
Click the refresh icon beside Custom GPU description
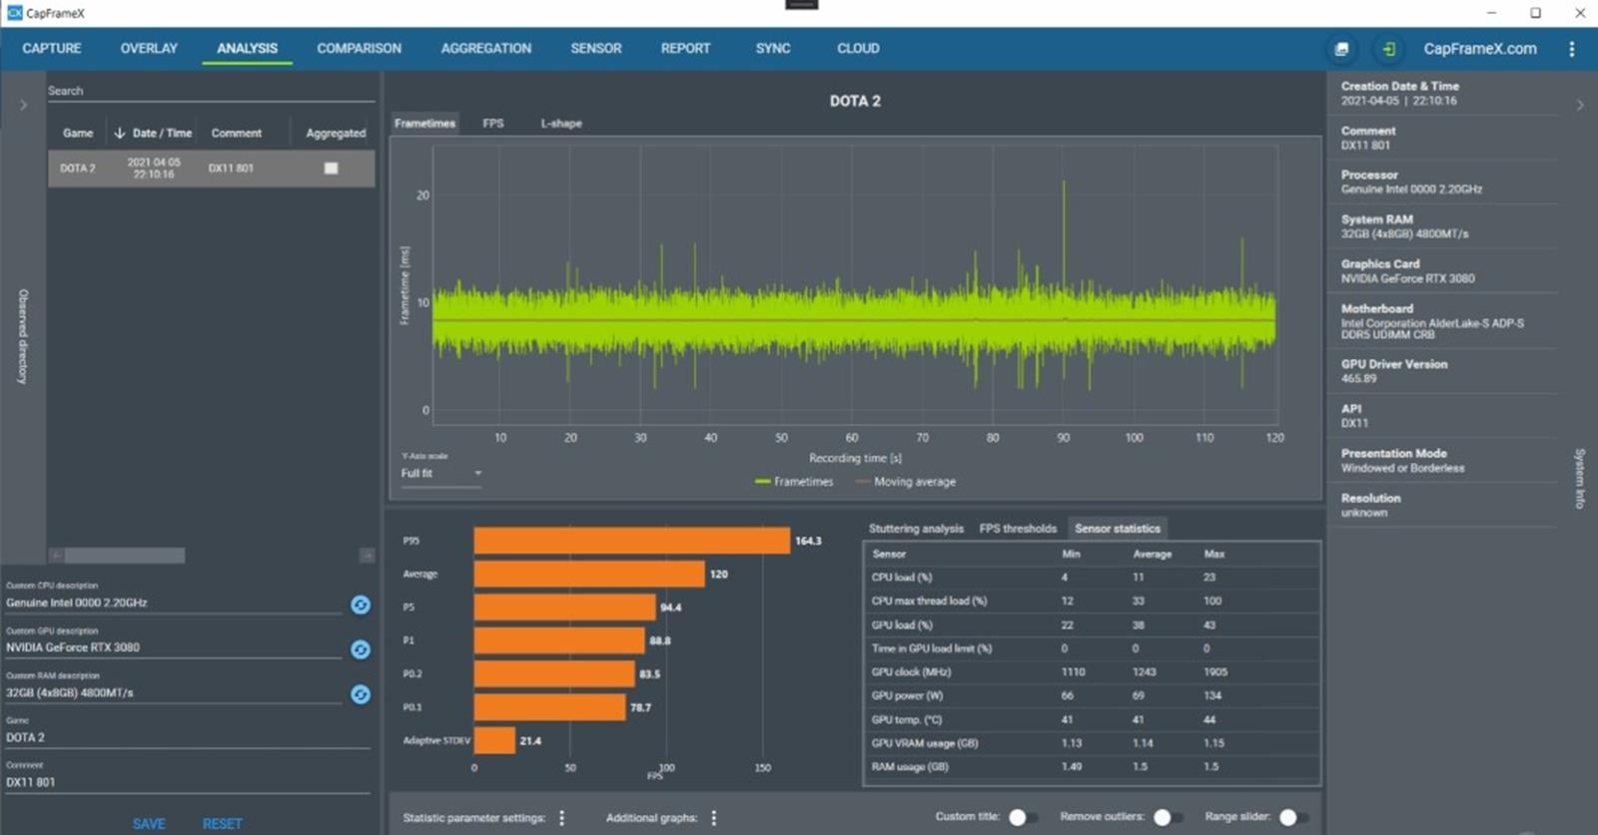click(x=361, y=649)
